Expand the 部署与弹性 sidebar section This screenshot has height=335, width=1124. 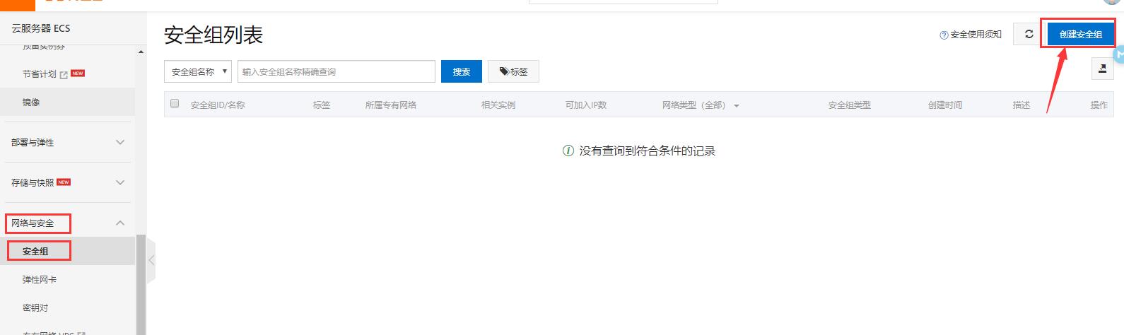tap(67, 142)
